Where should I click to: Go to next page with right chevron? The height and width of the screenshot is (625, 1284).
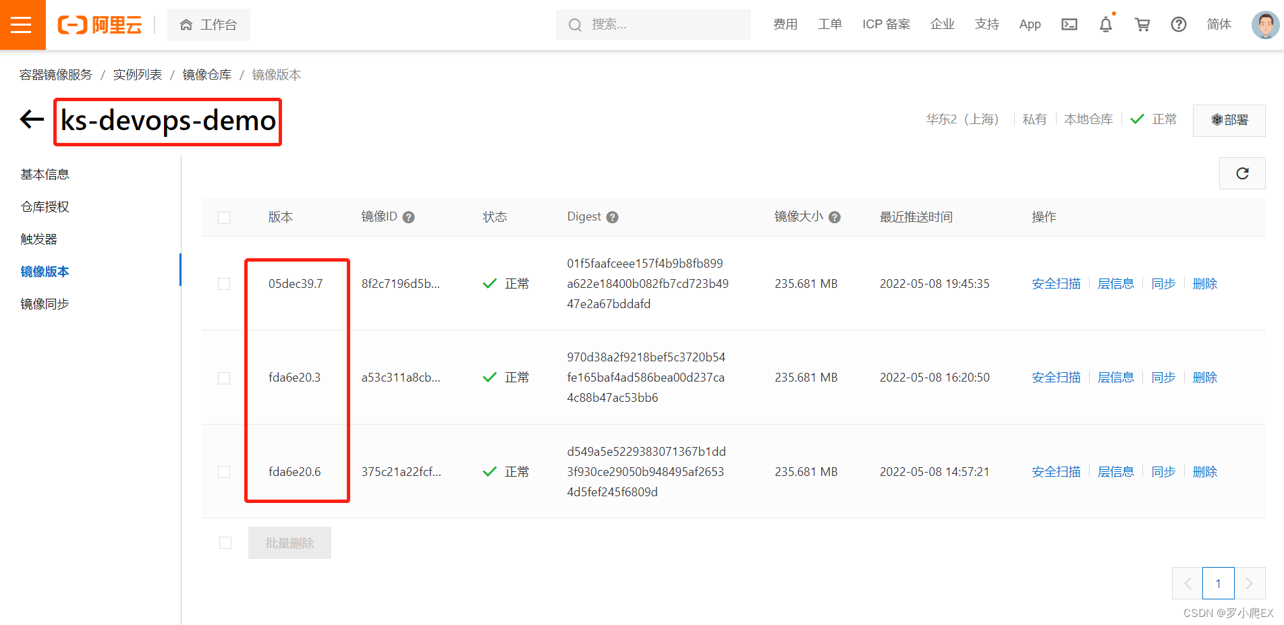[1250, 583]
